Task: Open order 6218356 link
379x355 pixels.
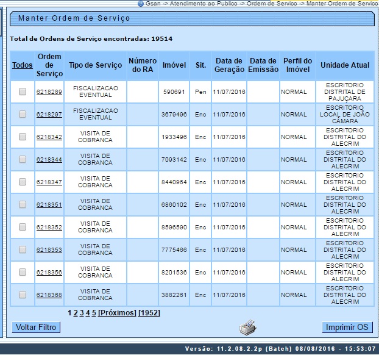Action: pyautogui.click(x=49, y=273)
